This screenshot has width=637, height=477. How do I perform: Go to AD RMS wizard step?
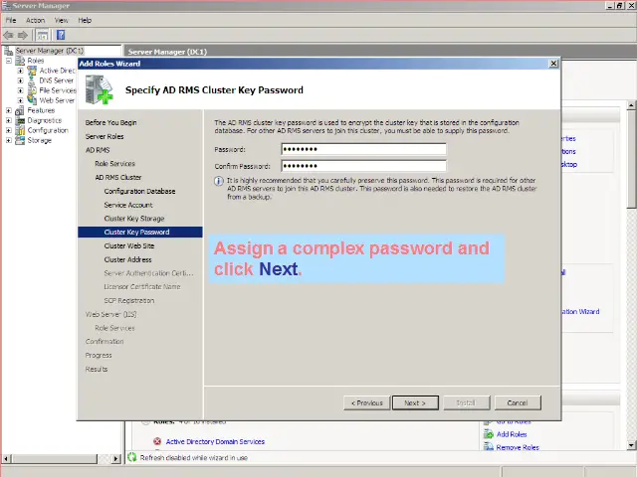(x=98, y=150)
